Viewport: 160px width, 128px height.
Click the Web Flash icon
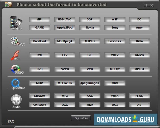15,55
